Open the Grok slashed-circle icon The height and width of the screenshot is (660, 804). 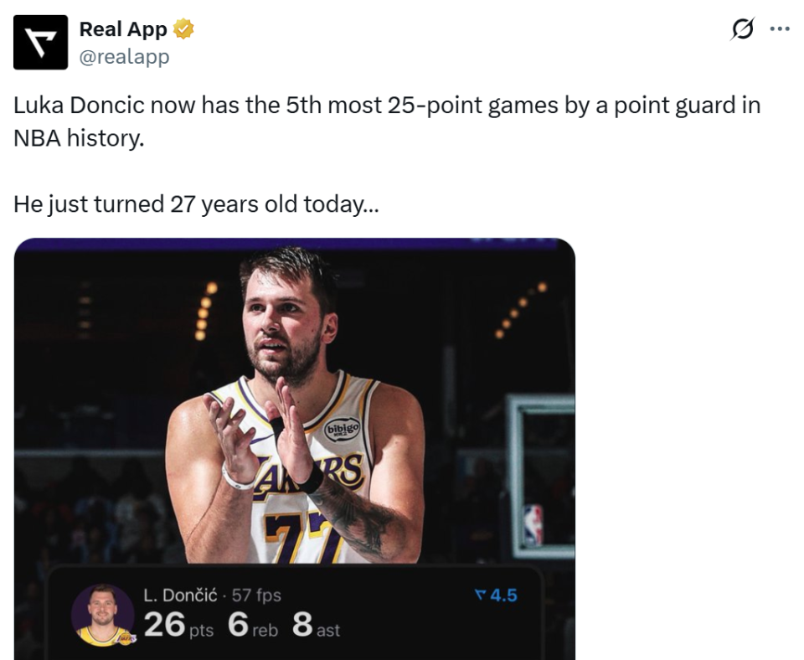coord(742,29)
